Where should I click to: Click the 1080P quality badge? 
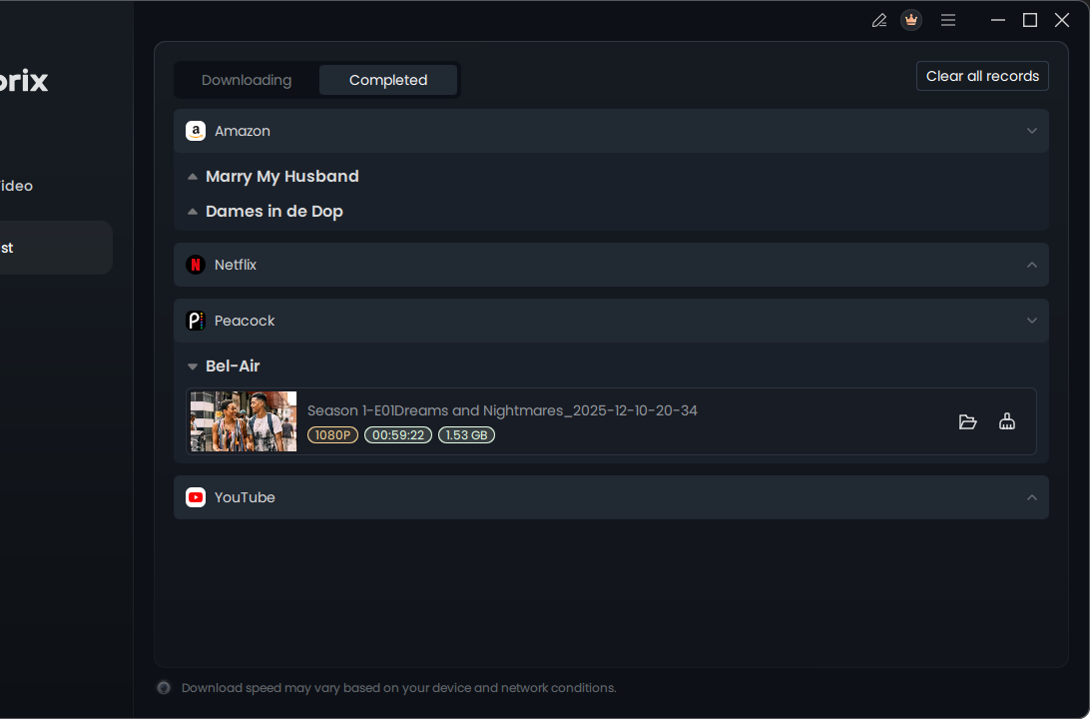coord(332,434)
